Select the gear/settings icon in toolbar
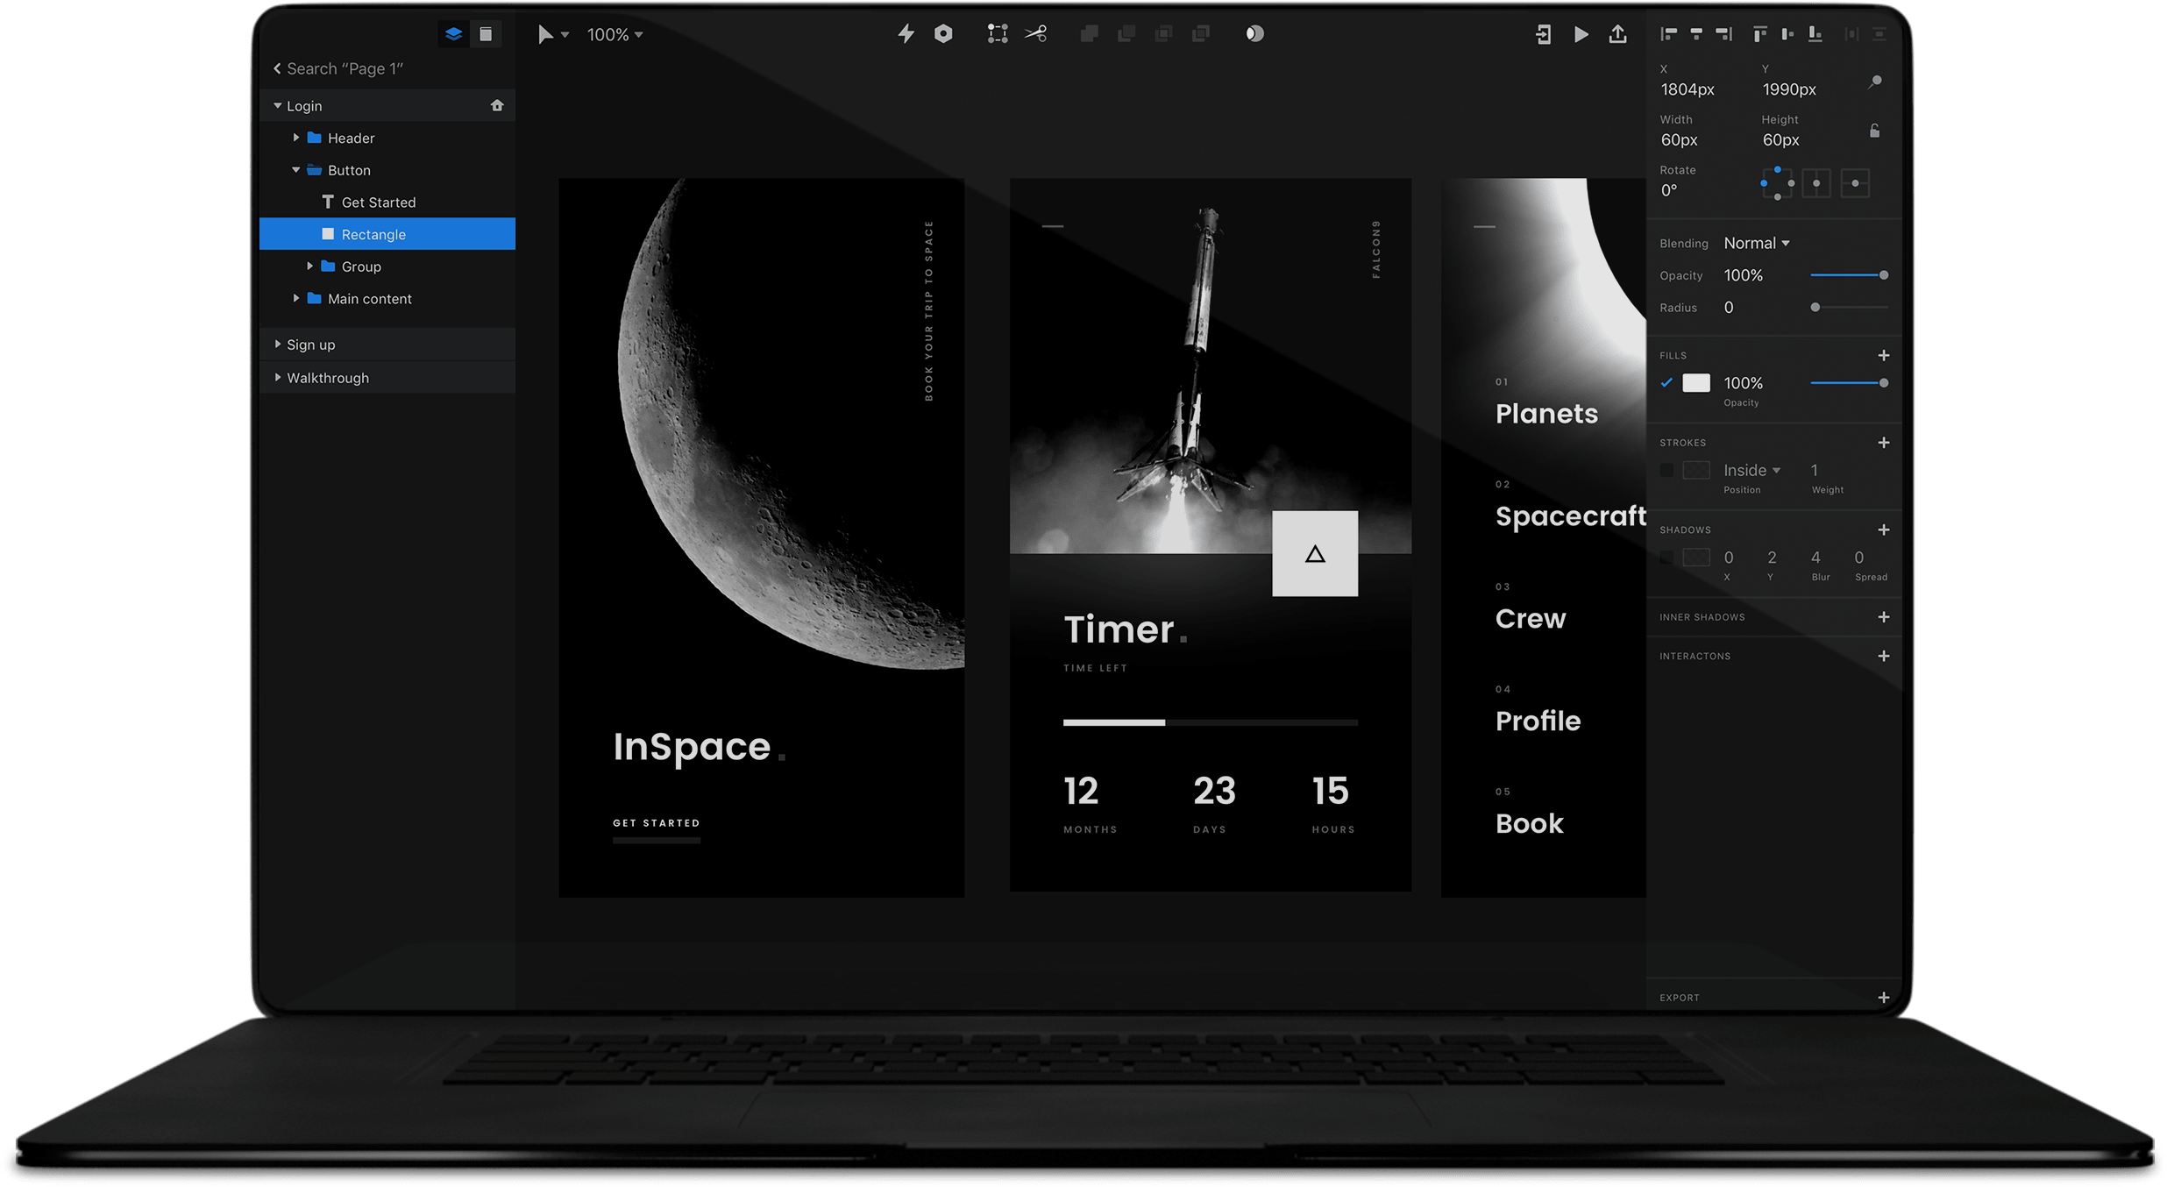Screen dimensions: 2167x1187 point(941,32)
